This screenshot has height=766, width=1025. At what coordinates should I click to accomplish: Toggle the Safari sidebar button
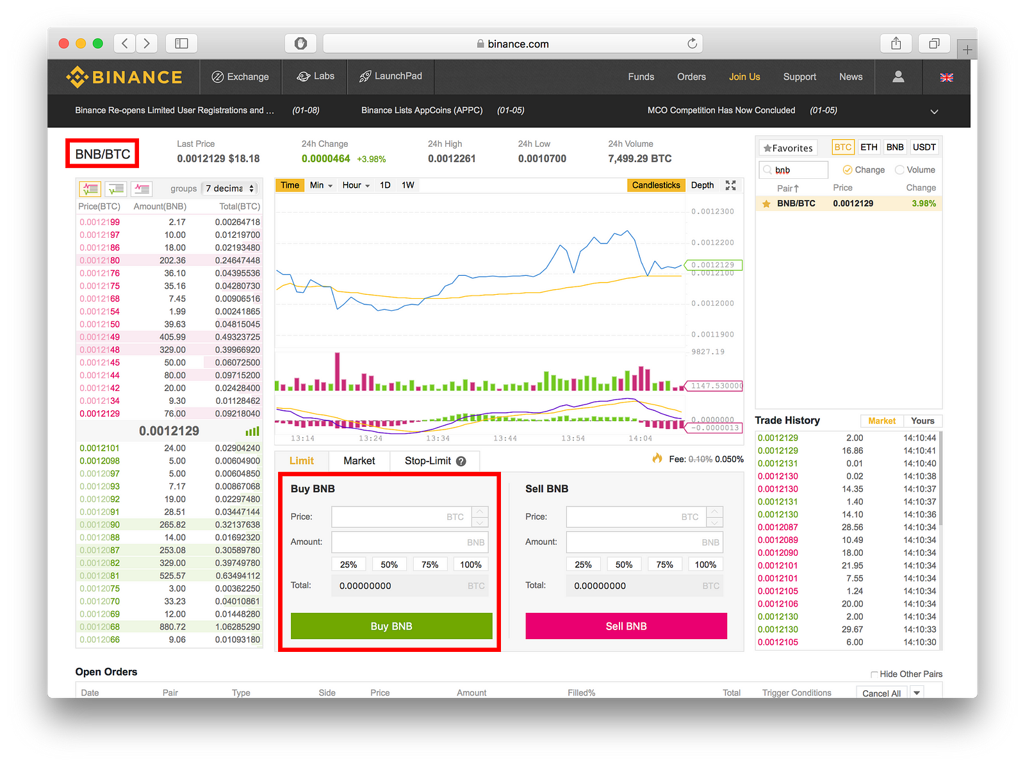[x=181, y=44]
